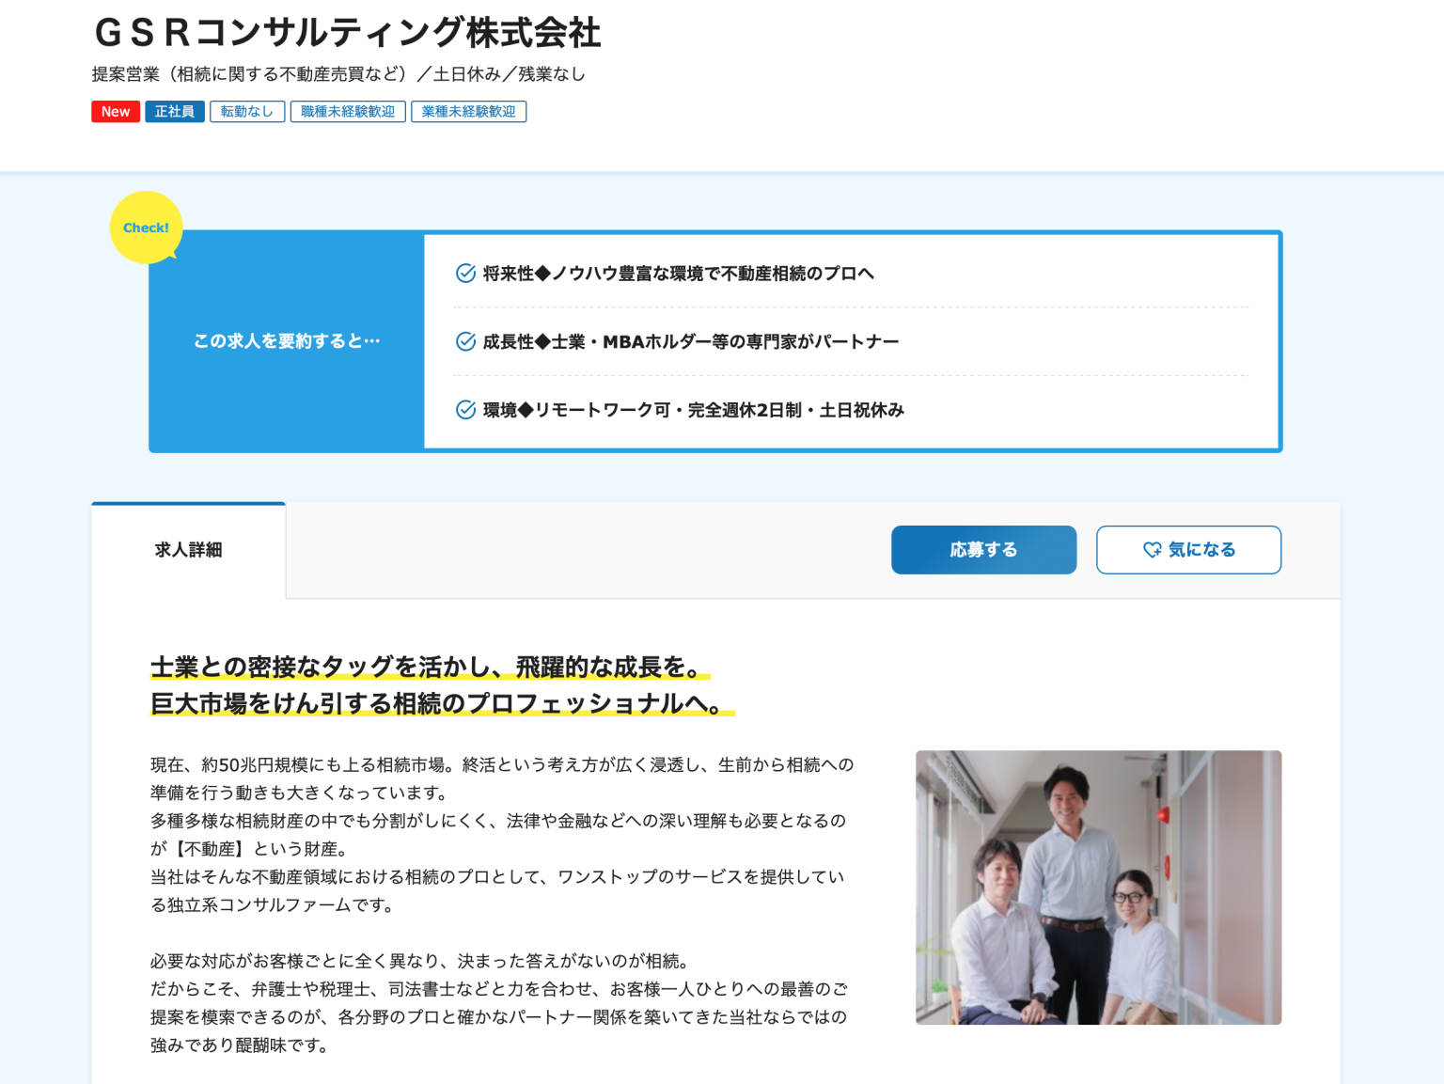Image resolution: width=1444 pixels, height=1084 pixels.
Task: Select the 求人詳細 tab
Action: click(188, 550)
